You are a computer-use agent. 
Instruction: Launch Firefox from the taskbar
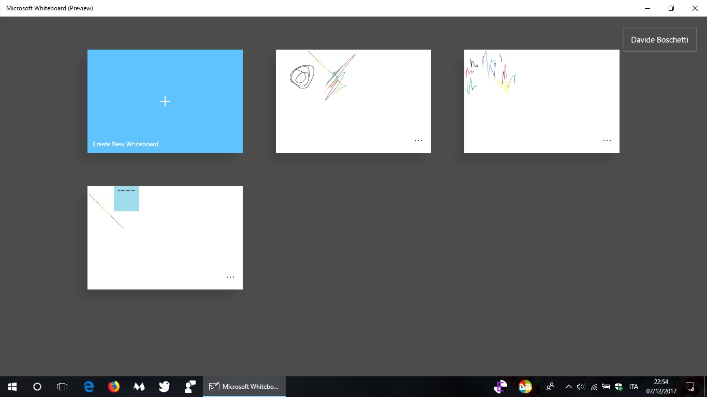(x=114, y=386)
